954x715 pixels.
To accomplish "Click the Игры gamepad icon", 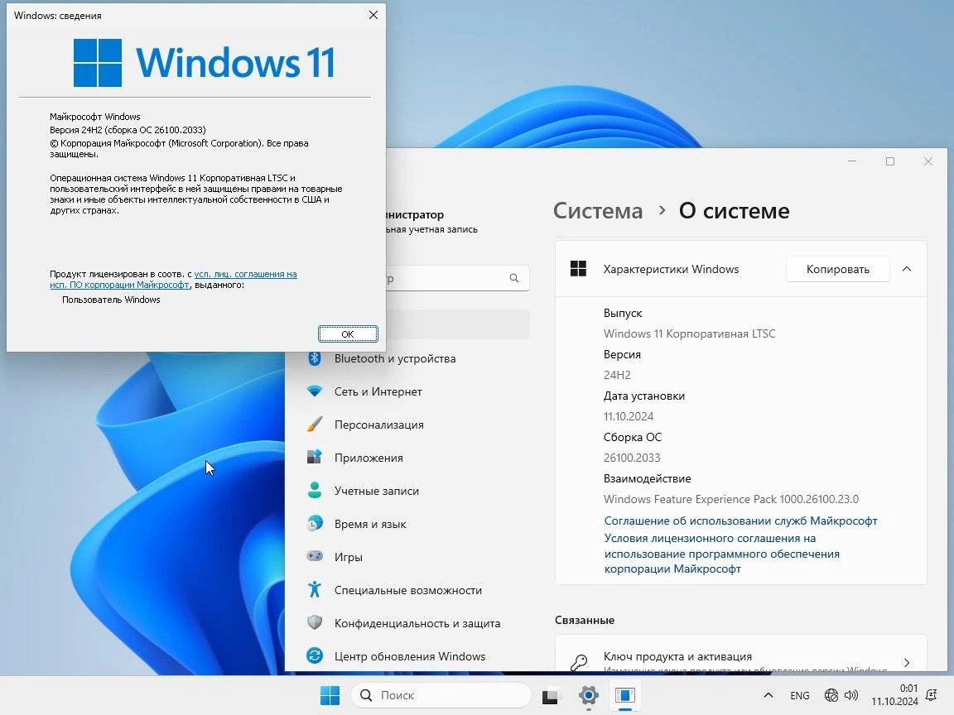I will pos(315,556).
